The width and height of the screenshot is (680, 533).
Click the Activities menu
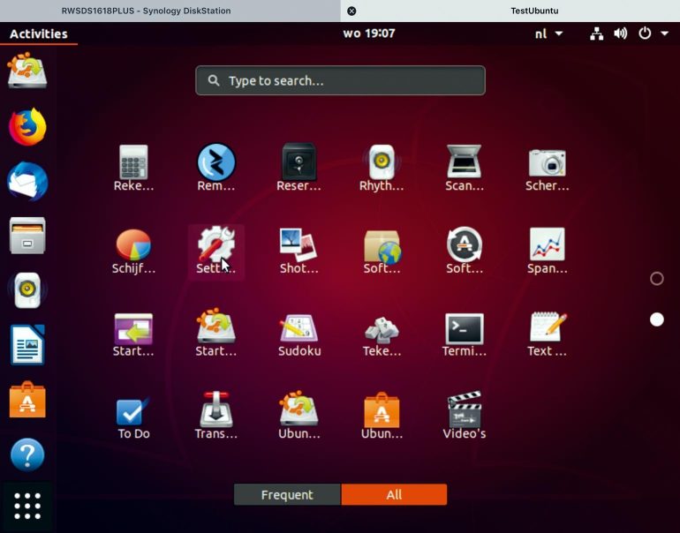pos(38,34)
